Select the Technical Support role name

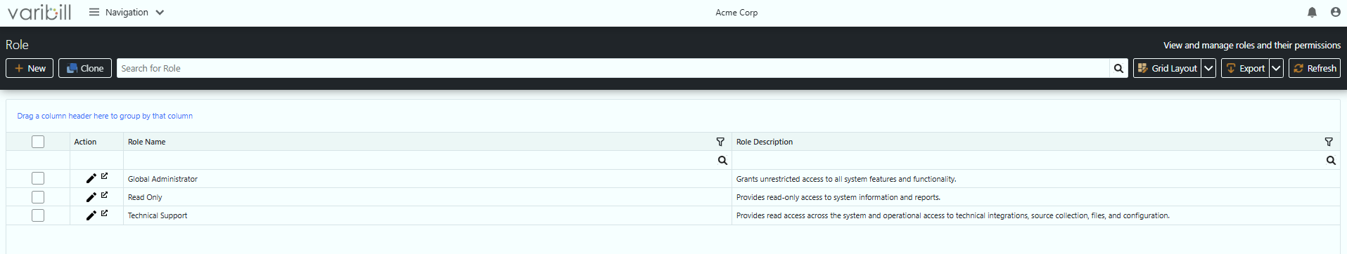pos(158,215)
